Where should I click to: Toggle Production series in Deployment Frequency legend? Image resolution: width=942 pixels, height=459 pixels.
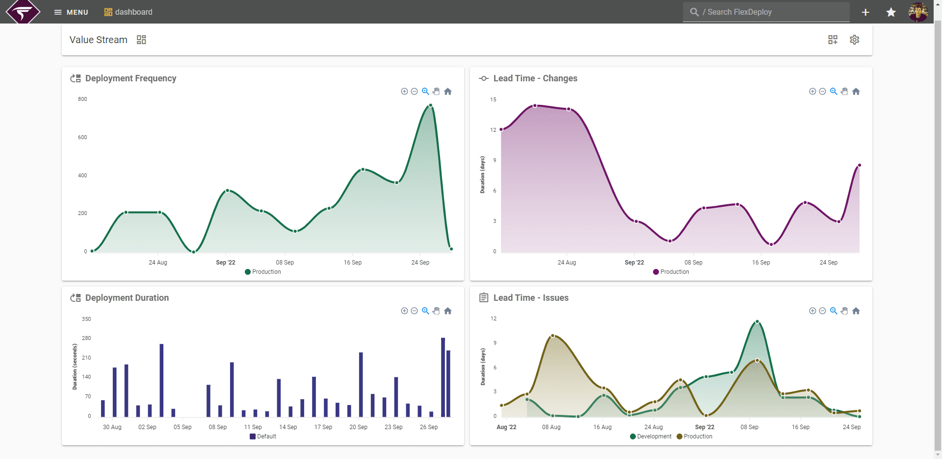pyautogui.click(x=263, y=272)
